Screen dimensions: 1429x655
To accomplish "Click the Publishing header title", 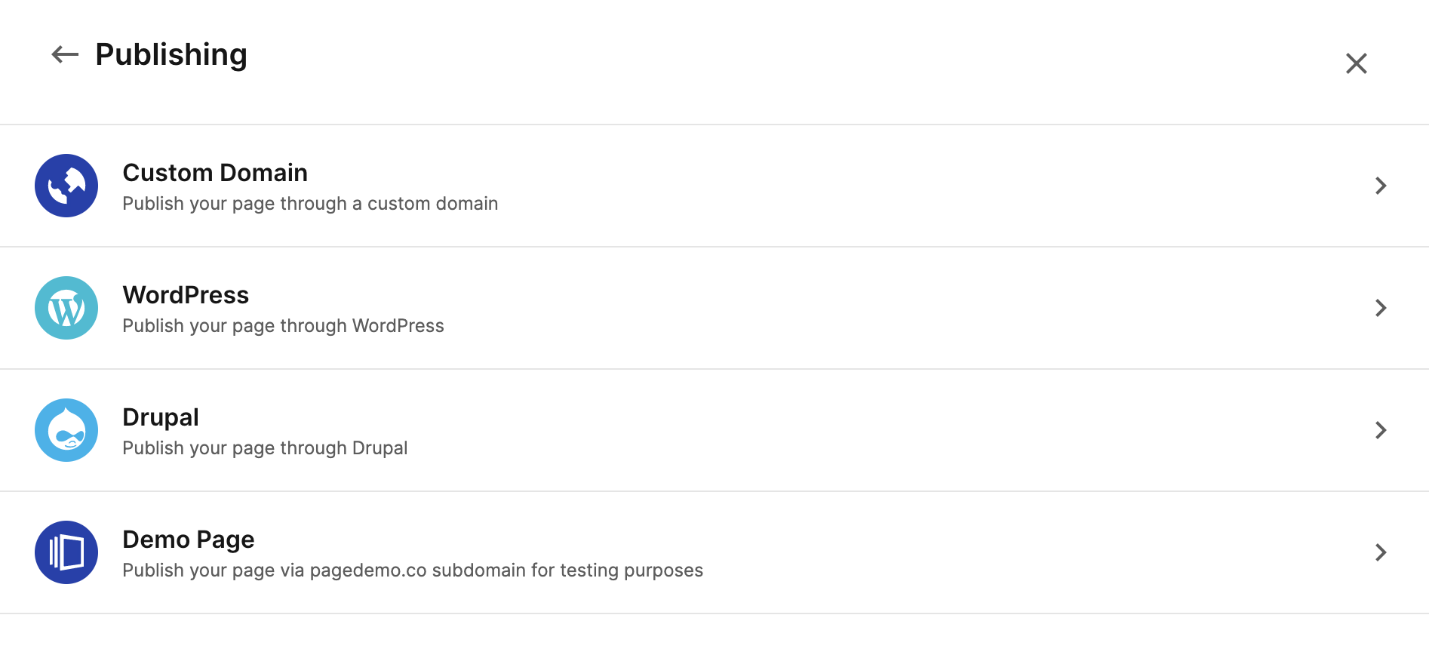I will 171,55.
